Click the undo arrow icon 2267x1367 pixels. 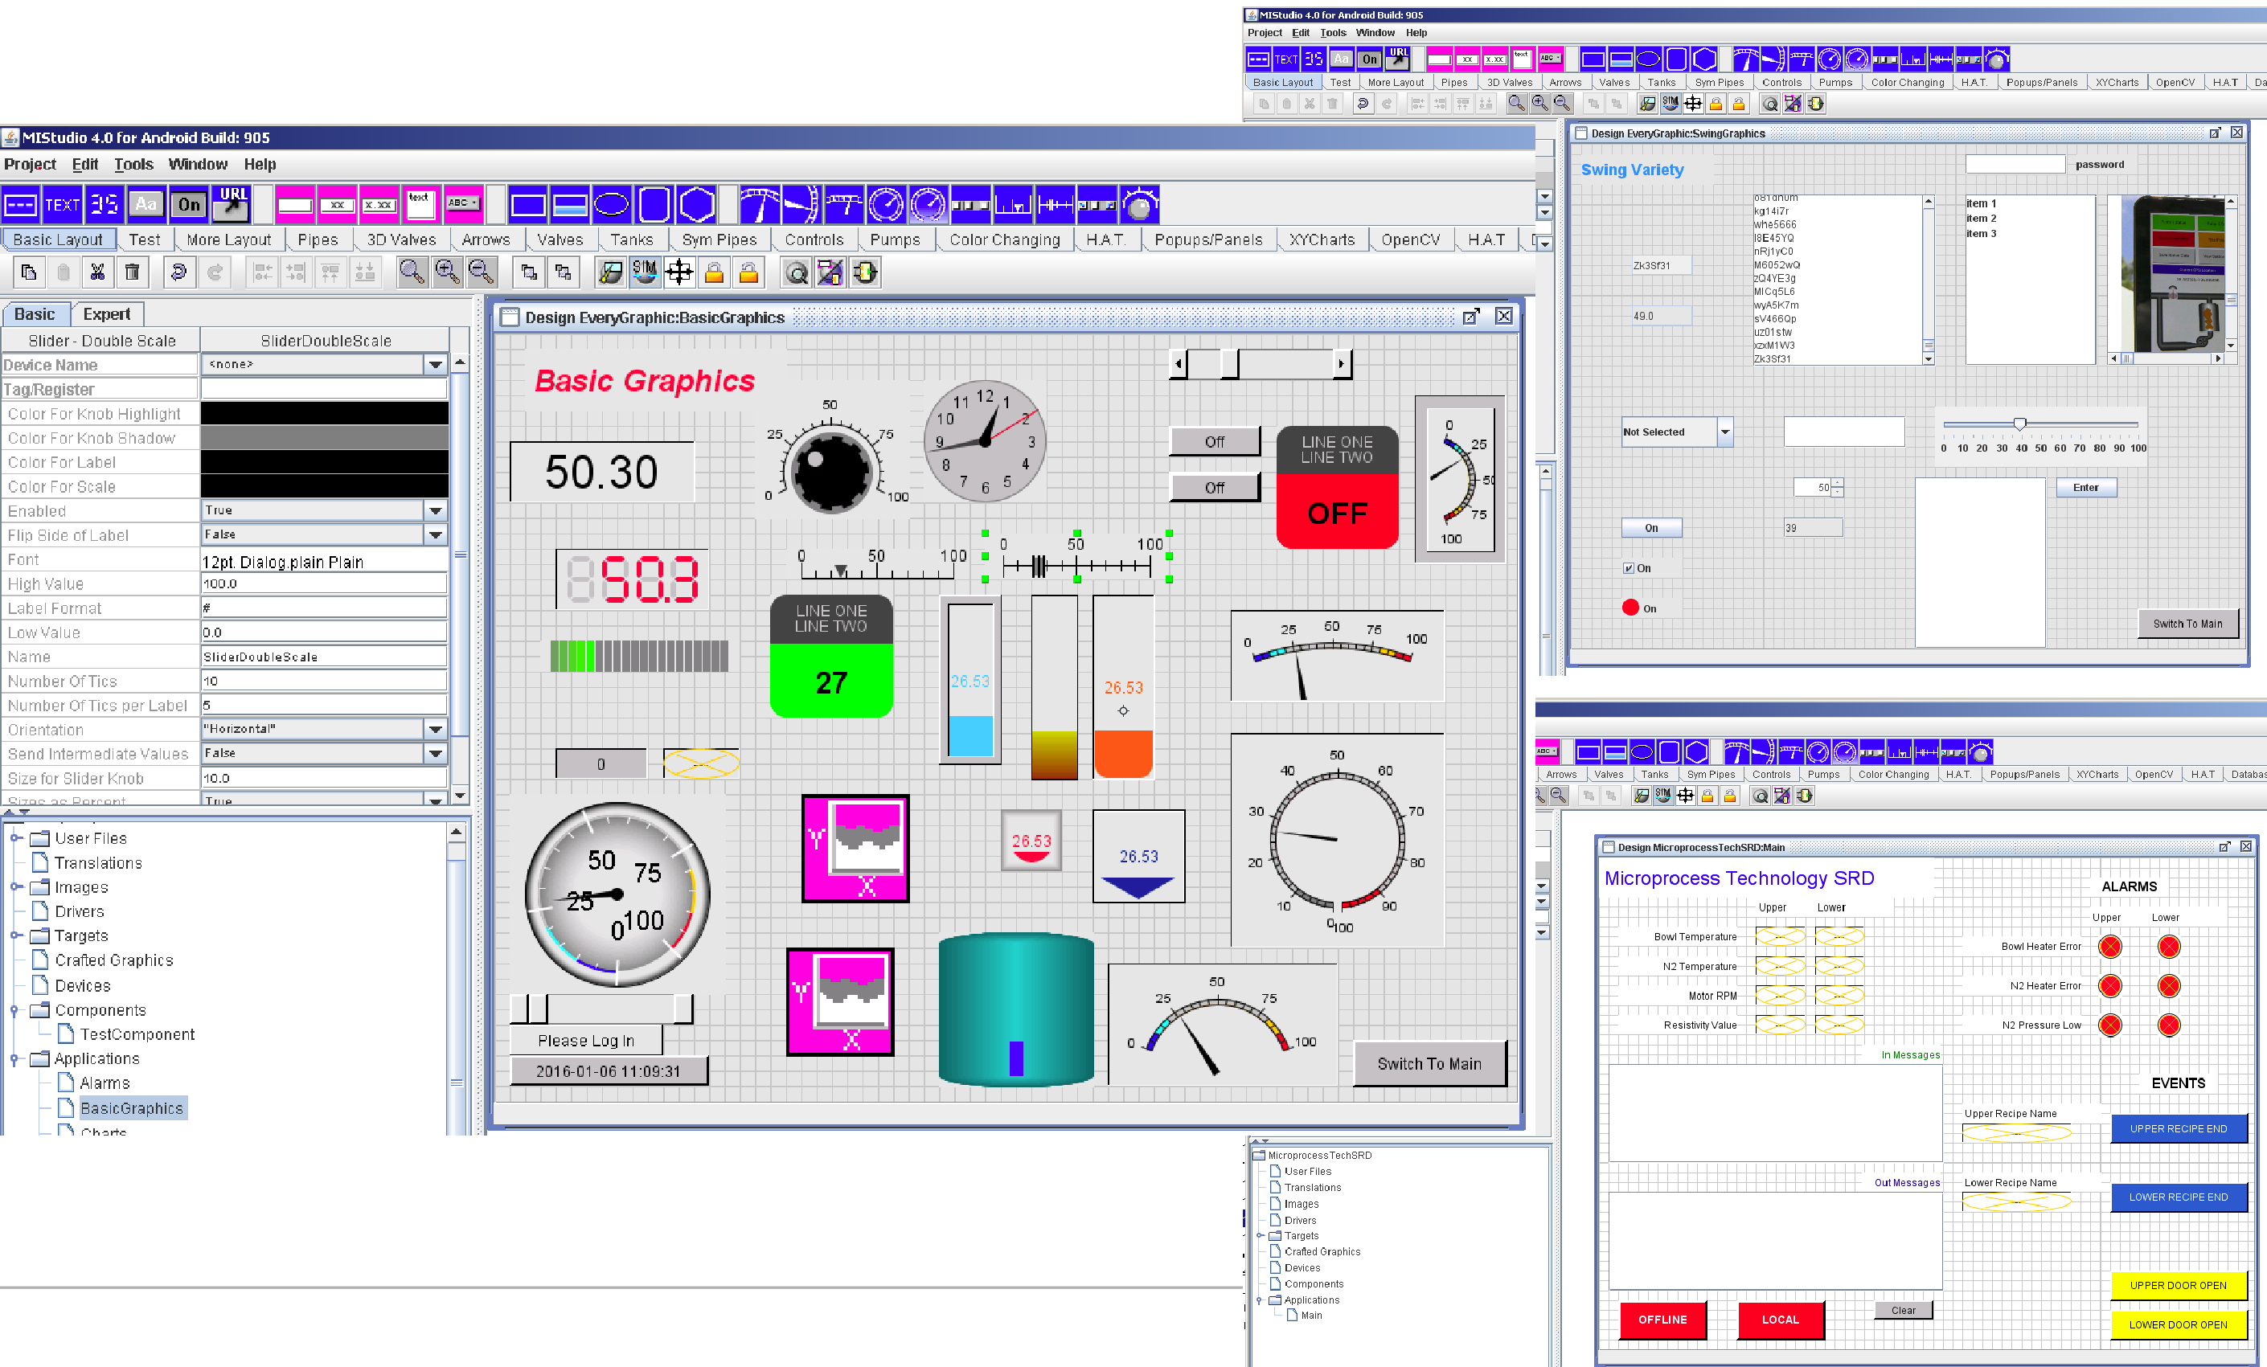178,272
